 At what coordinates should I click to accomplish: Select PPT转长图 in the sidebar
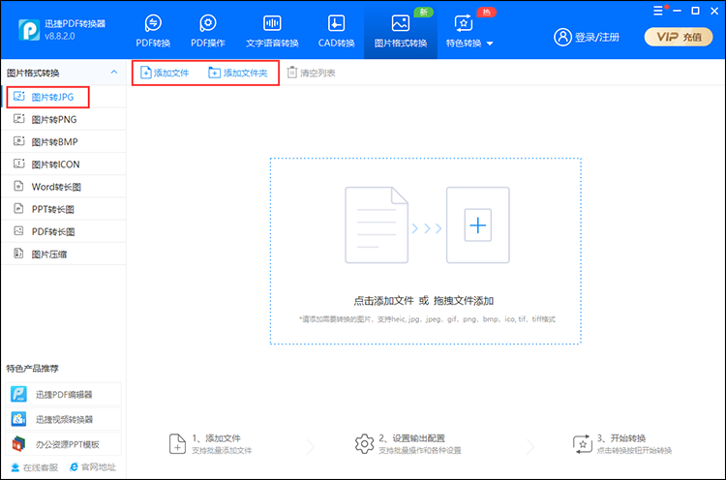click(x=64, y=209)
